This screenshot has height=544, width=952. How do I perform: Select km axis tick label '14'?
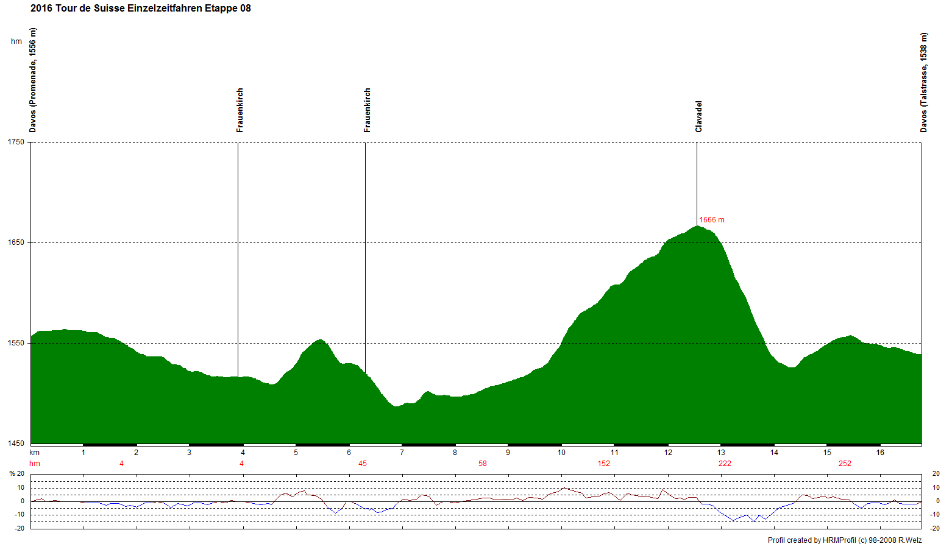774,453
